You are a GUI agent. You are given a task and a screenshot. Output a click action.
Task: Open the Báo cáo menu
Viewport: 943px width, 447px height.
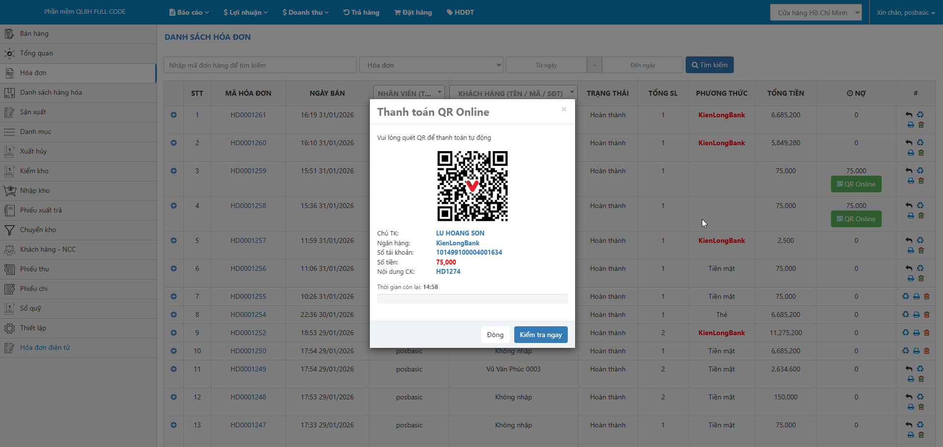pyautogui.click(x=189, y=12)
